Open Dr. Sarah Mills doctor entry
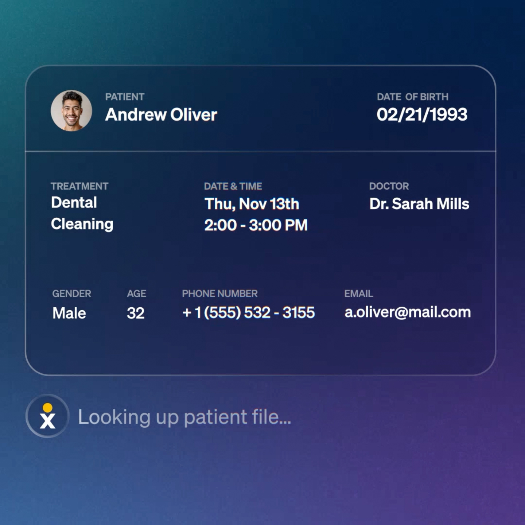The width and height of the screenshot is (525, 525). coord(419,204)
